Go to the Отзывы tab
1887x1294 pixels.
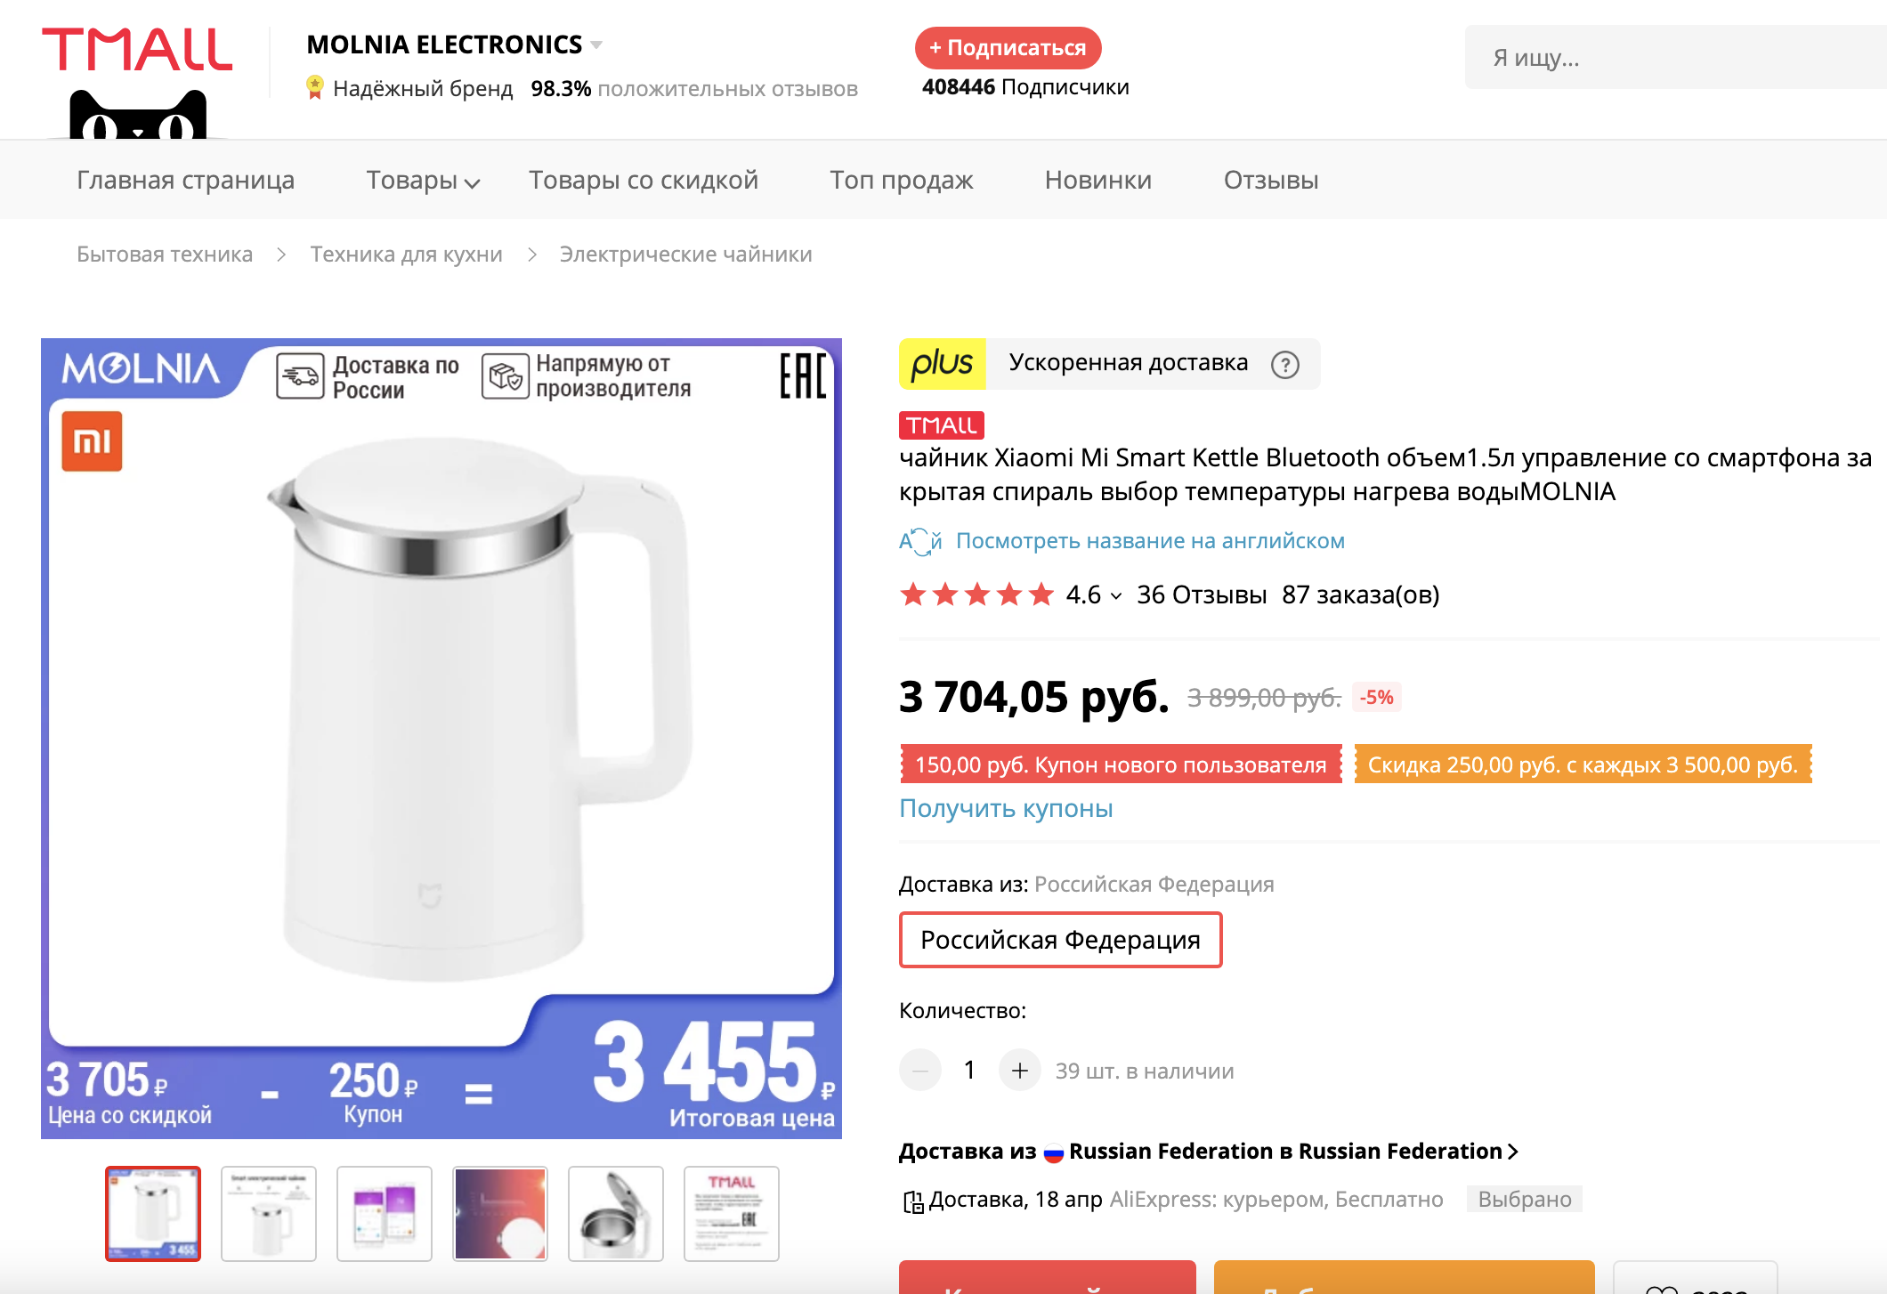1270,181
